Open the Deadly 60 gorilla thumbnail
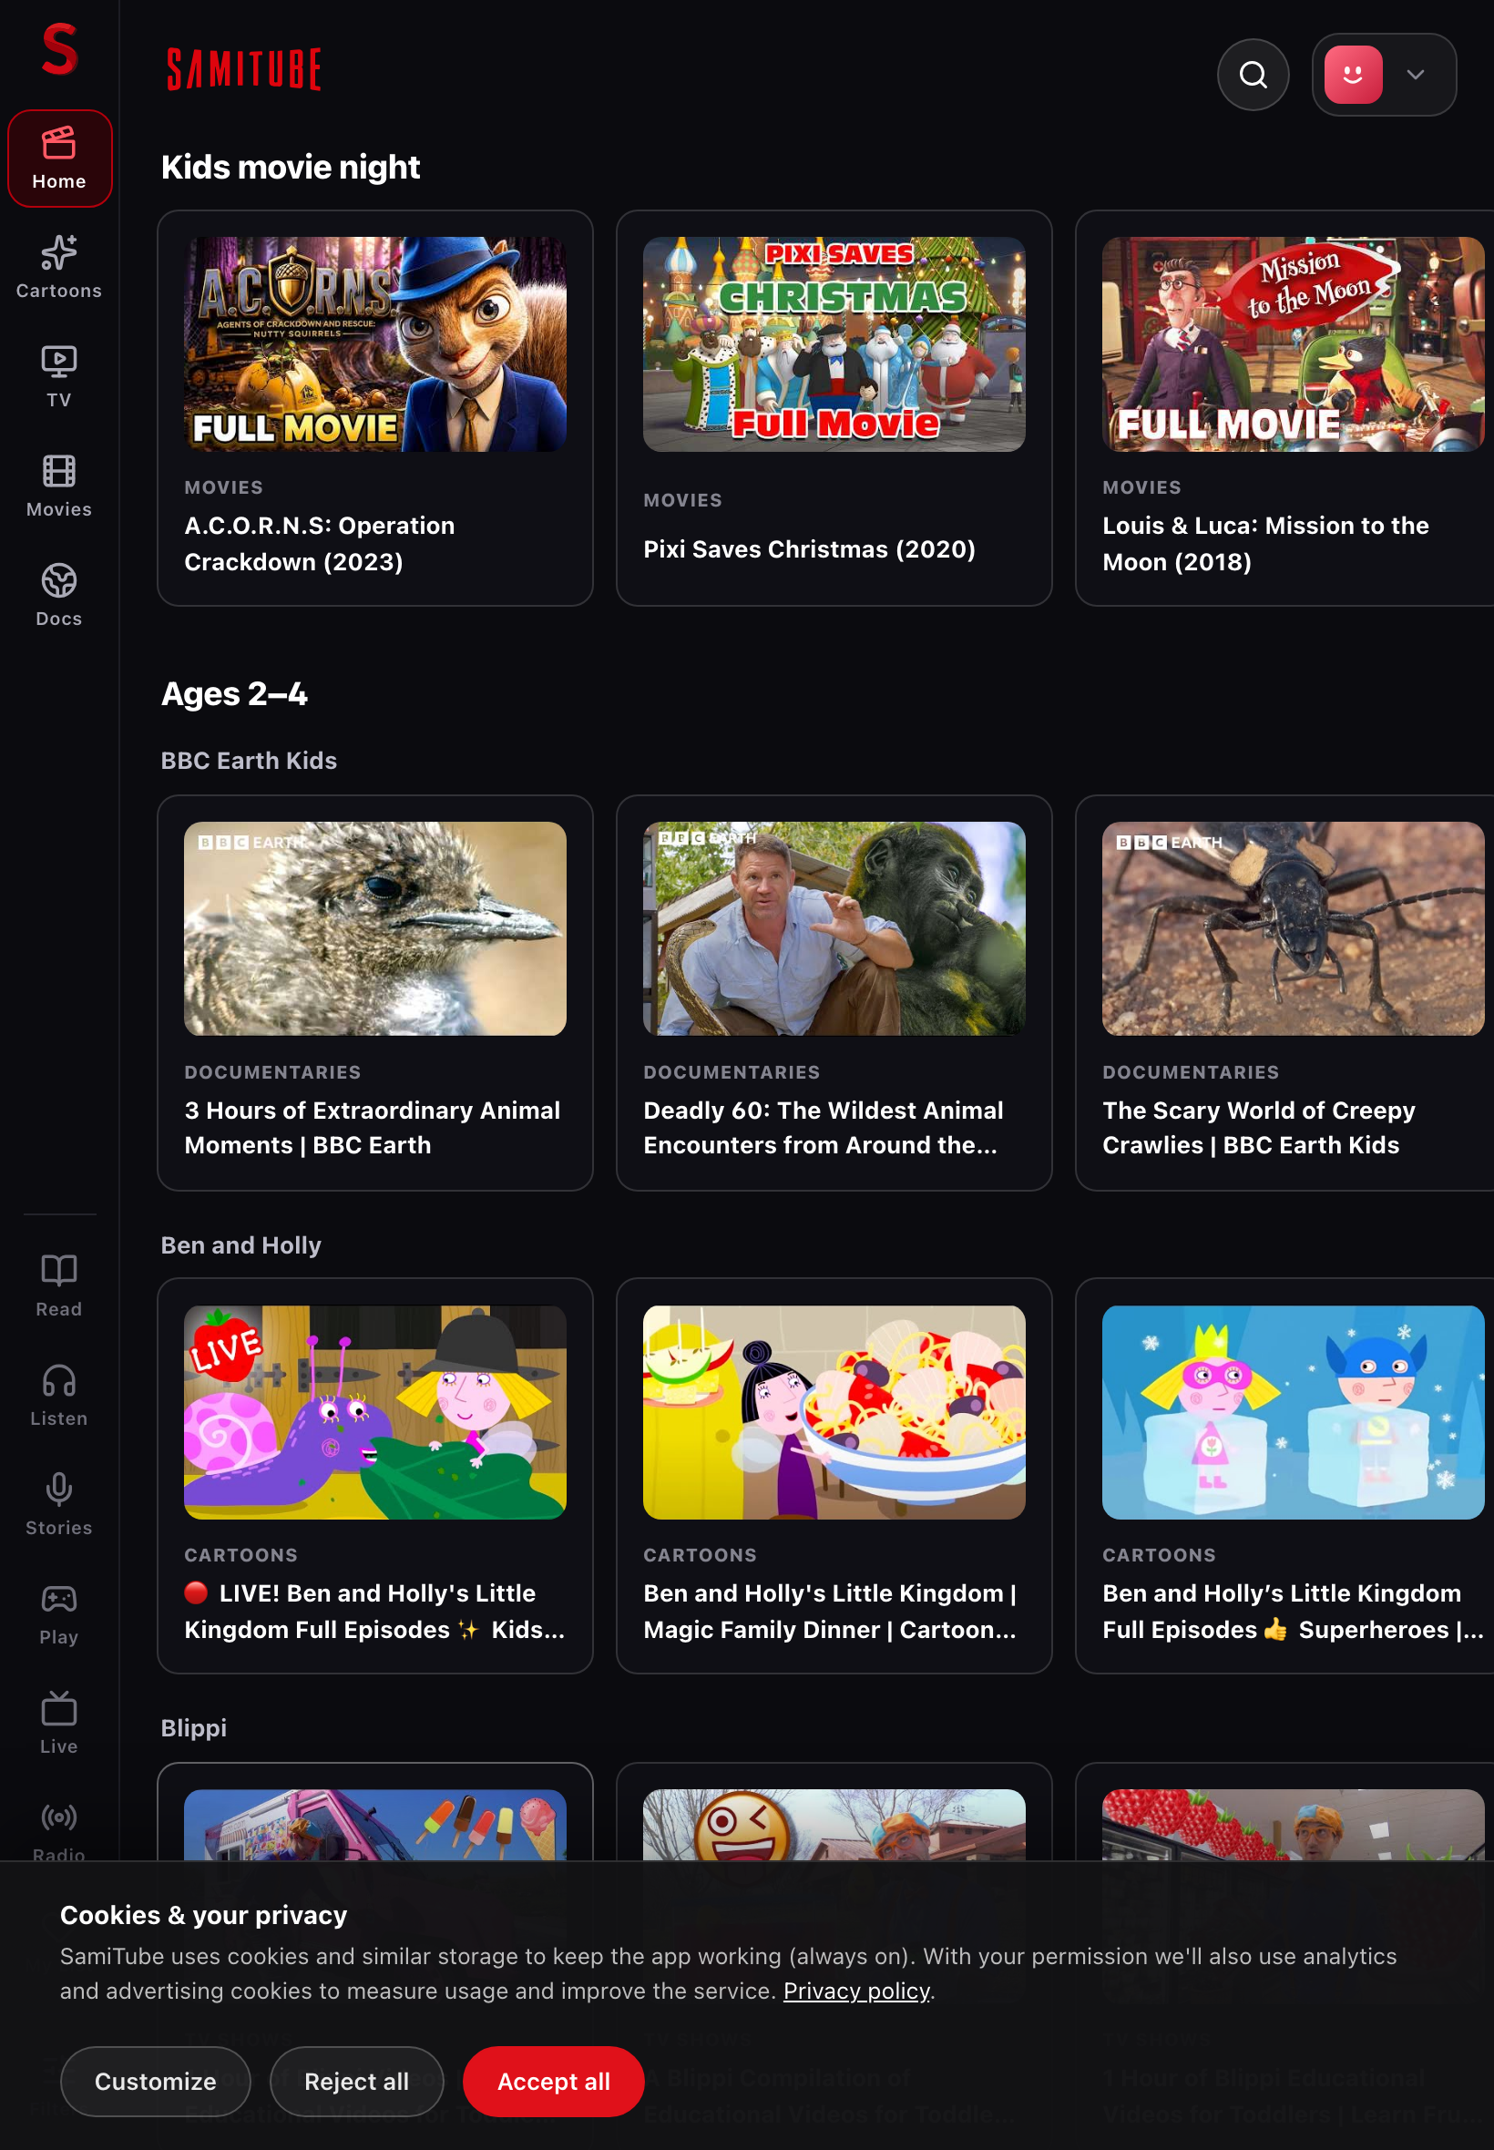 tap(834, 928)
